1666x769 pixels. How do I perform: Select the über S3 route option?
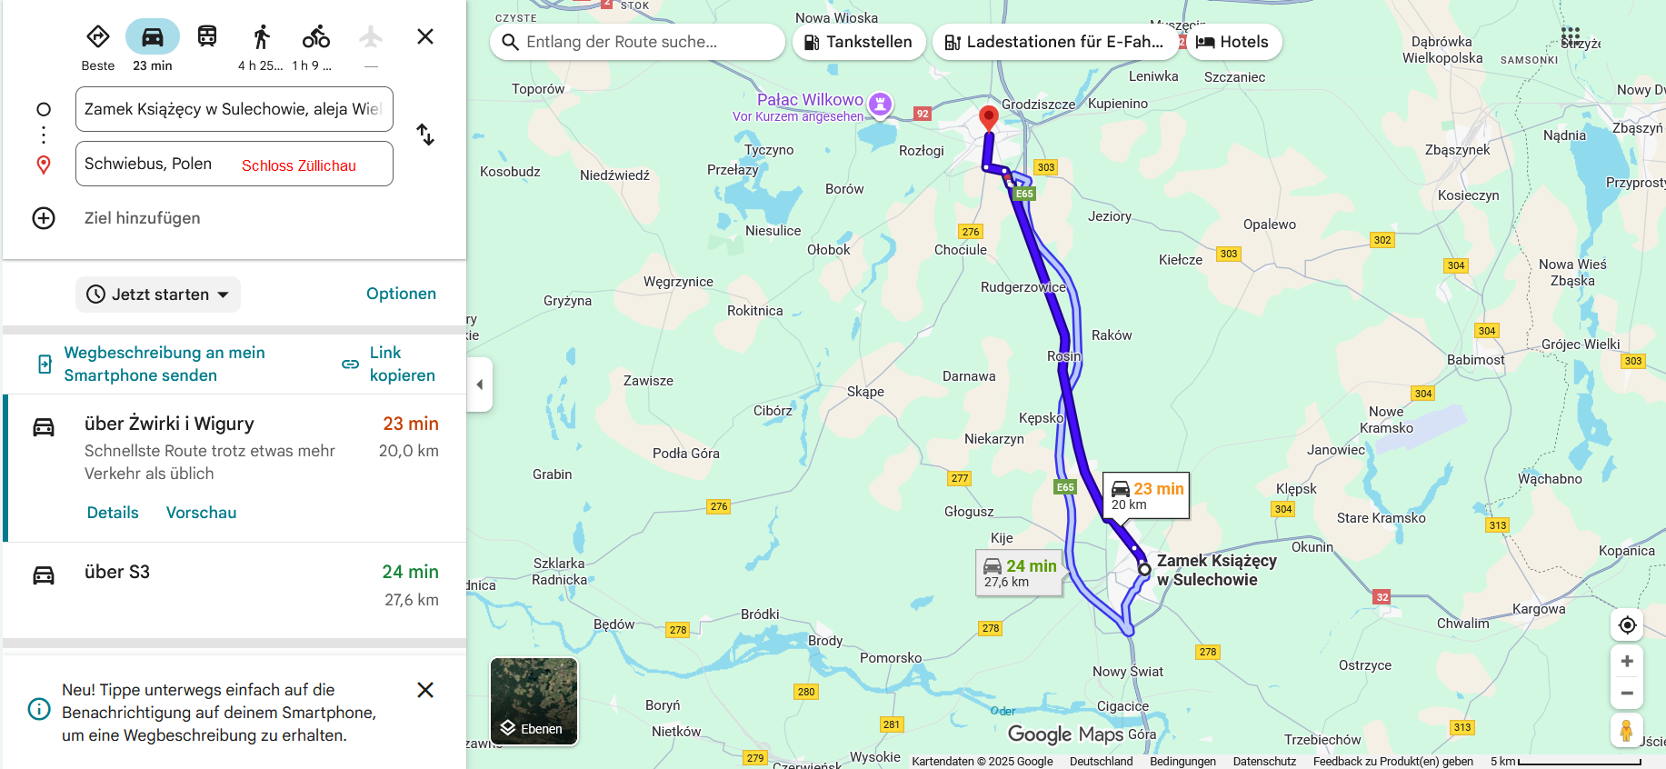(234, 586)
